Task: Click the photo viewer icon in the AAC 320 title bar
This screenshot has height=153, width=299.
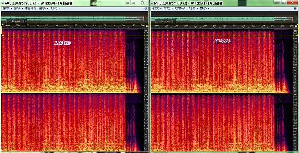Action: 2,3
